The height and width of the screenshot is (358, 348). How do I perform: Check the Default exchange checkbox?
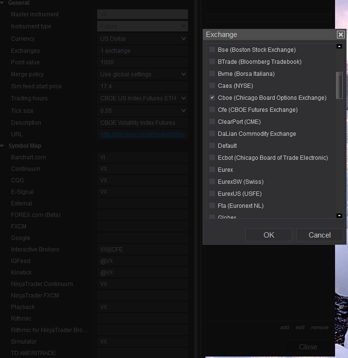[x=212, y=145]
